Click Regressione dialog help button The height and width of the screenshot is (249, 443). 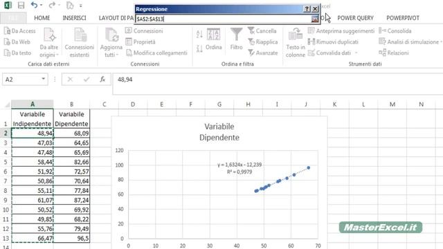coord(307,9)
